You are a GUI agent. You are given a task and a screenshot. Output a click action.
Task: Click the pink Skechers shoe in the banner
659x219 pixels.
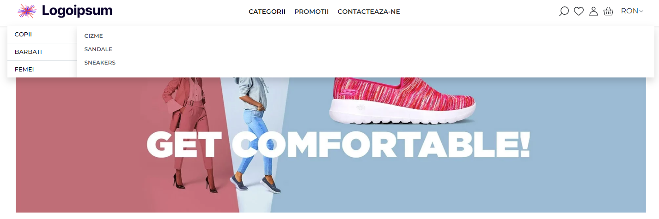pos(402,101)
